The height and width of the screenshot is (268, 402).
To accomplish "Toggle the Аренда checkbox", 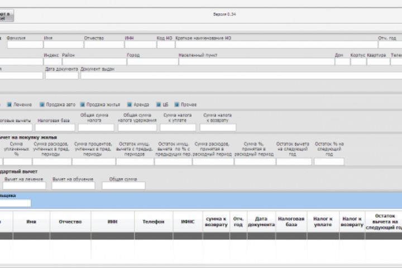I will coord(130,104).
